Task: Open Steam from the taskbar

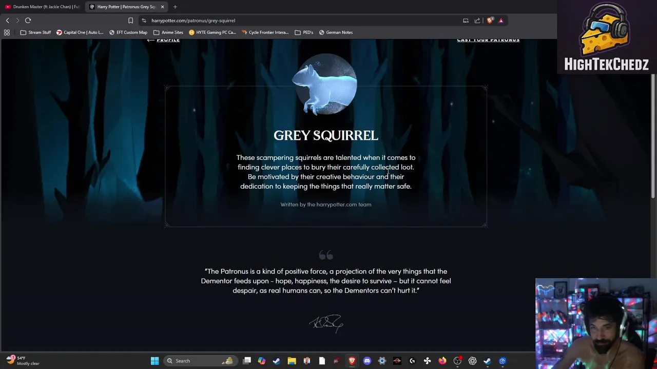Action: tap(277, 361)
